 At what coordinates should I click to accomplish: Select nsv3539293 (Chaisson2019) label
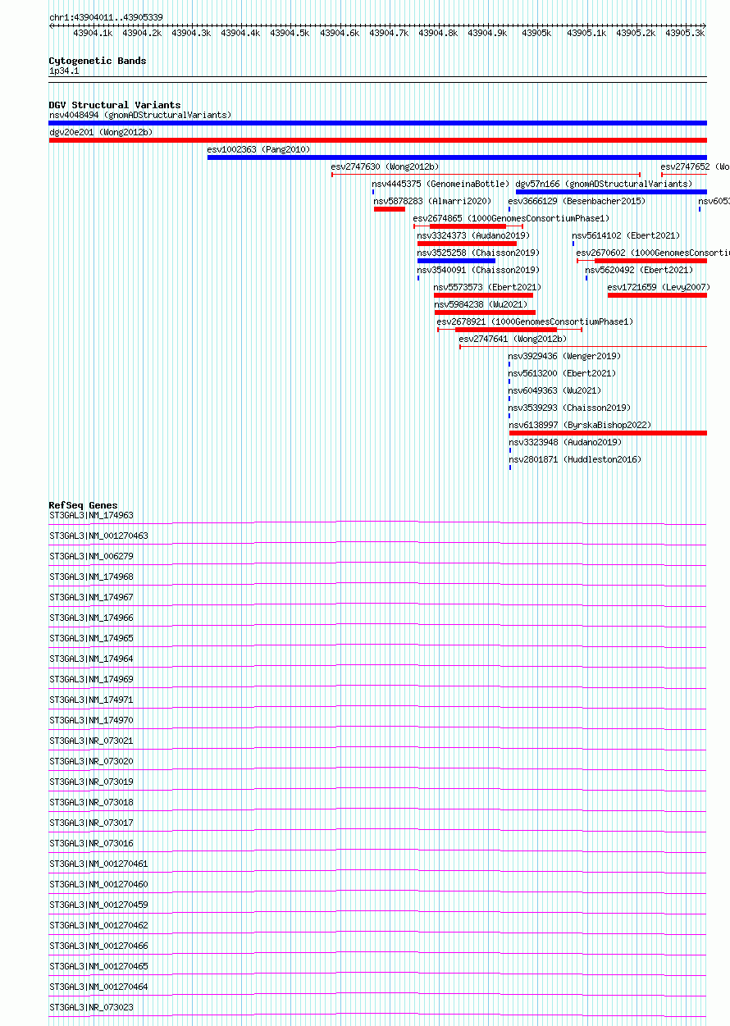pos(570,408)
